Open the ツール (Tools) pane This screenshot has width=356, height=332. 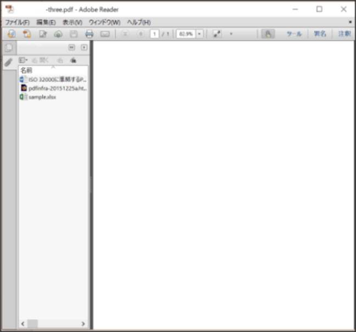[x=294, y=34]
